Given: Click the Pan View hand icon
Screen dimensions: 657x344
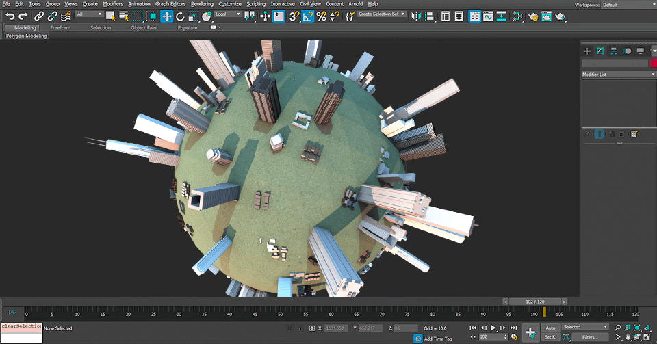Looking at the screenshot, I should (628, 337).
